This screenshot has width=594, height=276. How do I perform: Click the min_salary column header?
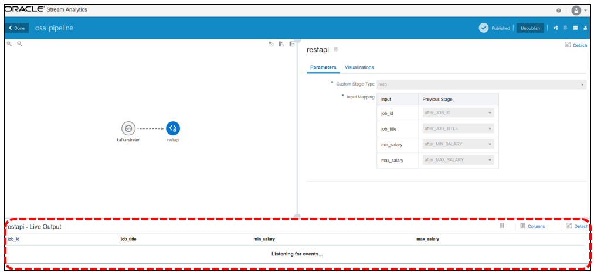[264, 239]
